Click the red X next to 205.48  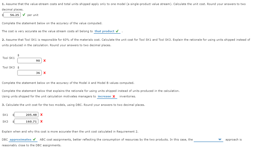tap(41, 115)
